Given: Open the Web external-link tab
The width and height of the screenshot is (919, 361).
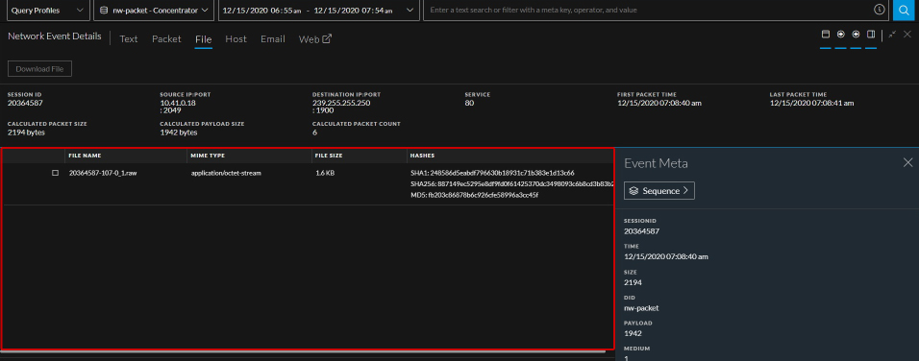Looking at the screenshot, I should tap(315, 39).
